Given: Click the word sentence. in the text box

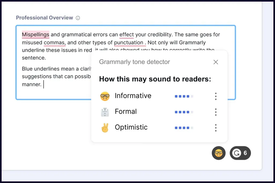Looking at the screenshot, I should [x=34, y=58].
